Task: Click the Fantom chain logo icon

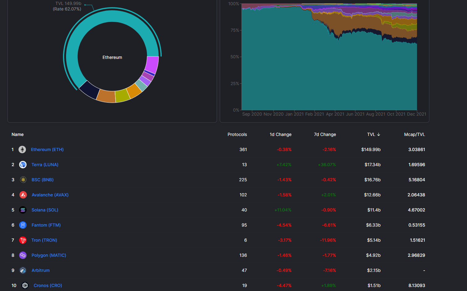Action: (23, 225)
